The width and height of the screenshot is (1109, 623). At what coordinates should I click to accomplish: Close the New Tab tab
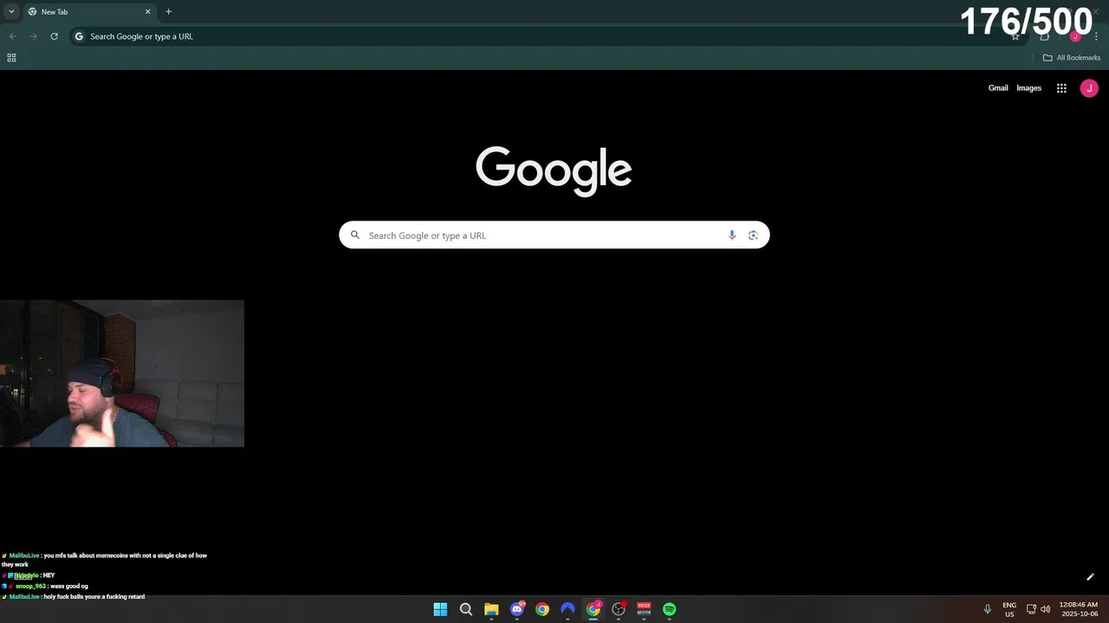pyautogui.click(x=147, y=12)
